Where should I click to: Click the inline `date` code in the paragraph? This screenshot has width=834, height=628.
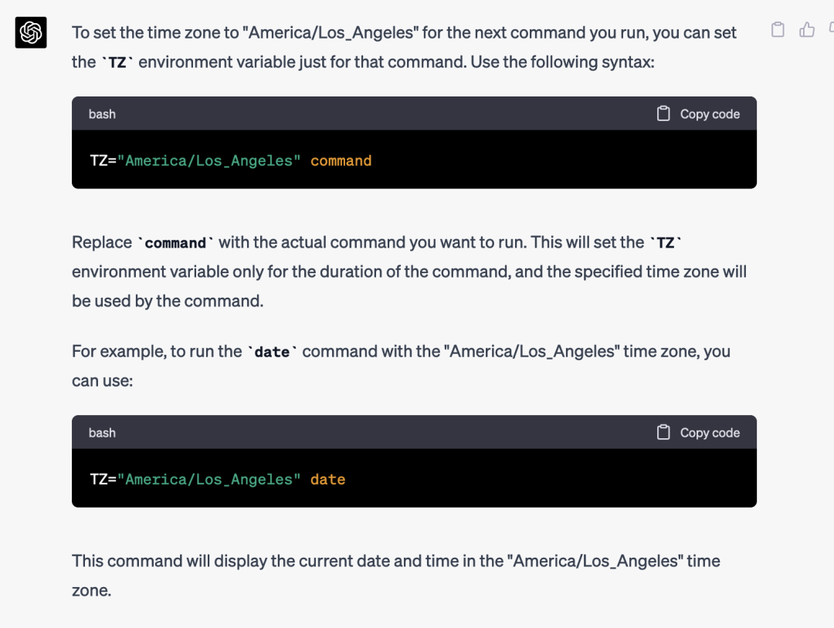[x=273, y=352]
